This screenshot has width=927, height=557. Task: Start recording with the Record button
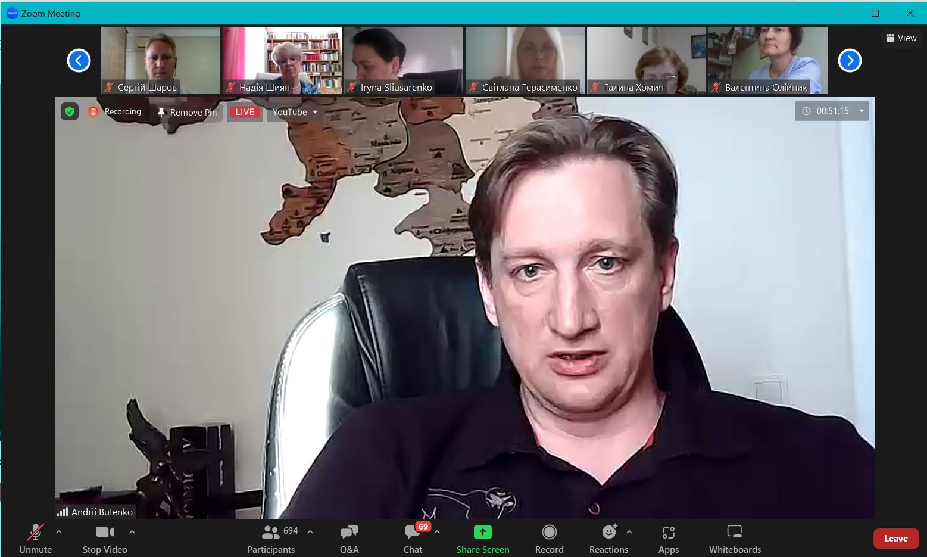(549, 539)
